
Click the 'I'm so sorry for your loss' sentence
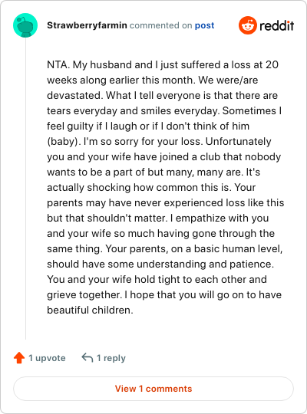pyautogui.click(x=143, y=142)
